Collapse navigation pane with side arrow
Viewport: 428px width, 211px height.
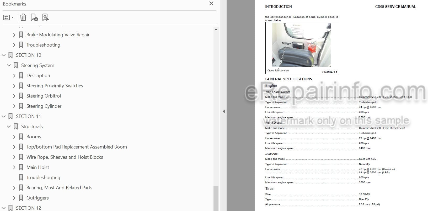click(224, 111)
